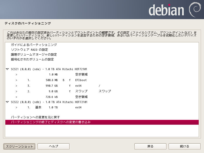Click the arrow marker beside partition 3
This screenshot has width=204, height=153.
tap(16, 86)
